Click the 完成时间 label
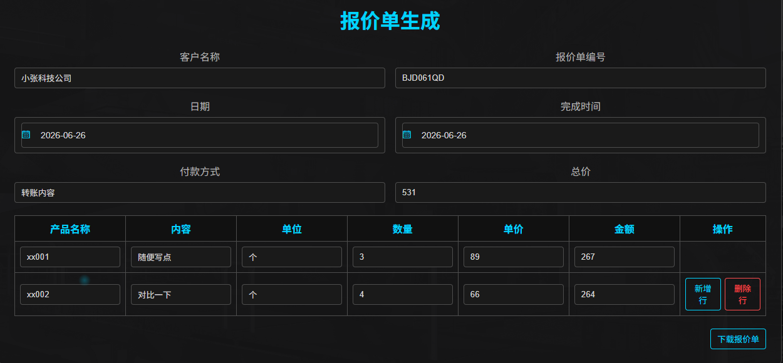Image resolution: width=783 pixels, height=363 pixels. click(x=581, y=106)
